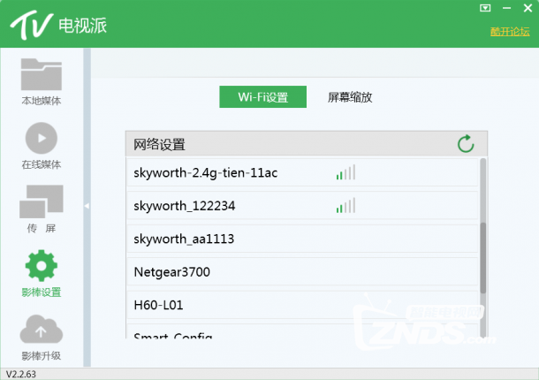
Task: Click the version V2.2.63 status text
Action: click(x=21, y=374)
